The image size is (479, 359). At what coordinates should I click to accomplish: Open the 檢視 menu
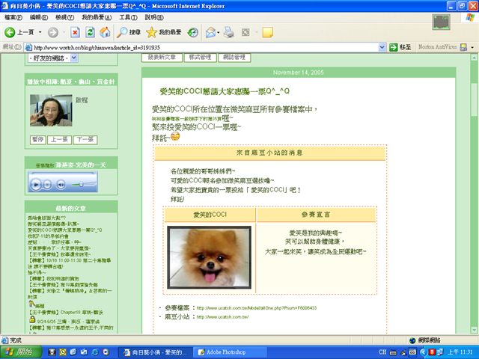(65, 17)
